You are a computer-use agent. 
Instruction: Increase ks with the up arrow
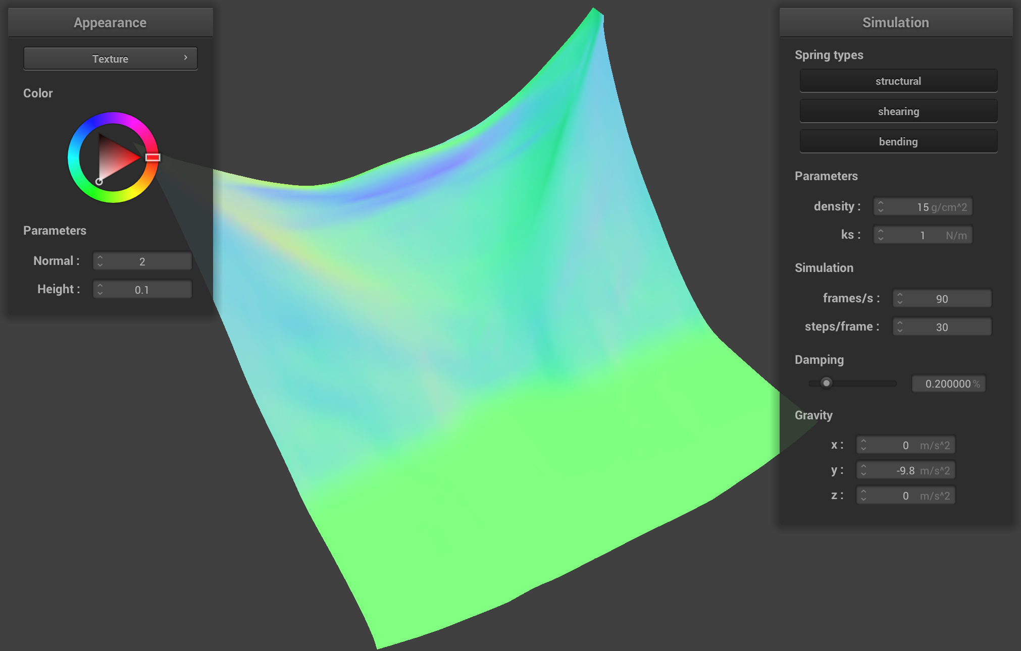coord(881,231)
